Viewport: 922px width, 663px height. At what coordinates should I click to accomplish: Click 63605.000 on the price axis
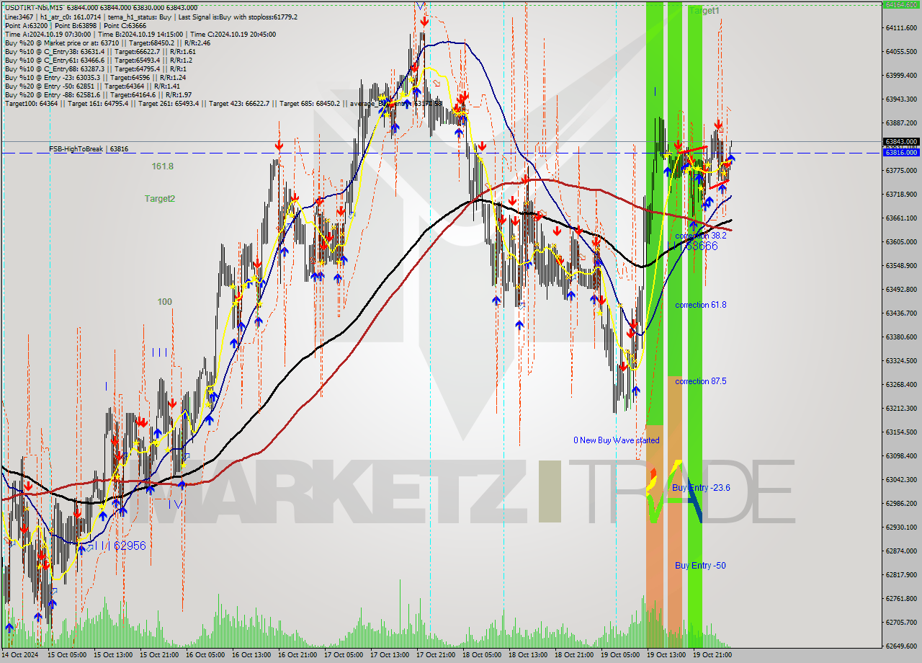(x=900, y=241)
